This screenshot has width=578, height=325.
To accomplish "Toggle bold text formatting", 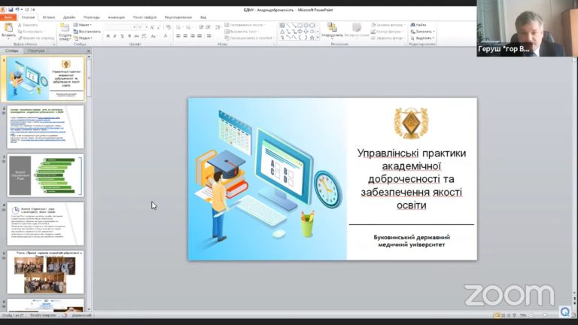I will coord(108,35).
